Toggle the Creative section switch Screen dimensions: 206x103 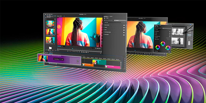[124, 28]
